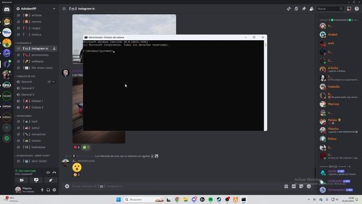Open the Threads icon in channel header

(x=289, y=9)
